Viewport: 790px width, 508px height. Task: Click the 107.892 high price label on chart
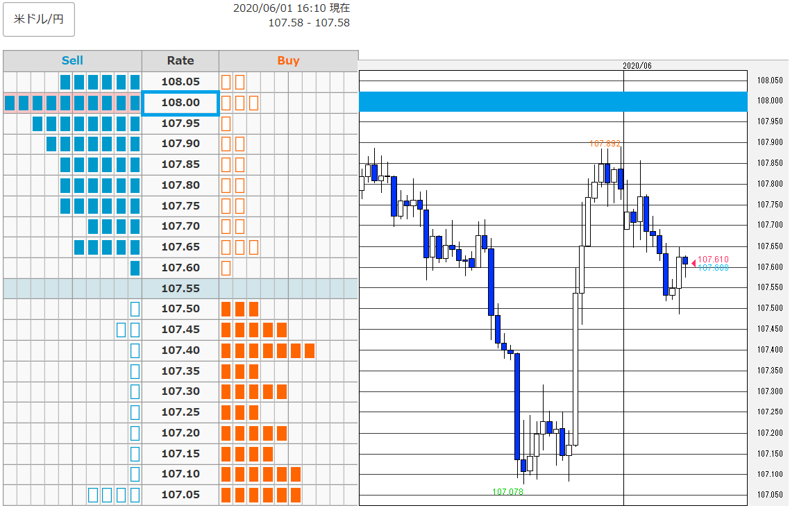pyautogui.click(x=605, y=144)
